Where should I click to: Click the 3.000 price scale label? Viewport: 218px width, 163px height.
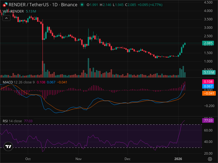pyautogui.click(x=208, y=28)
